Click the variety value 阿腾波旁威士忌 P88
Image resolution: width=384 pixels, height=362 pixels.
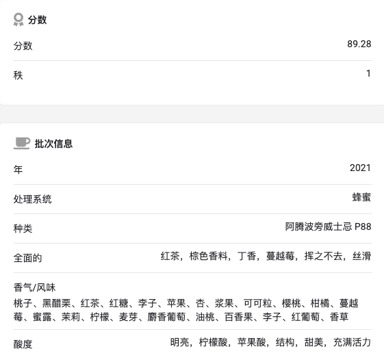(x=328, y=227)
